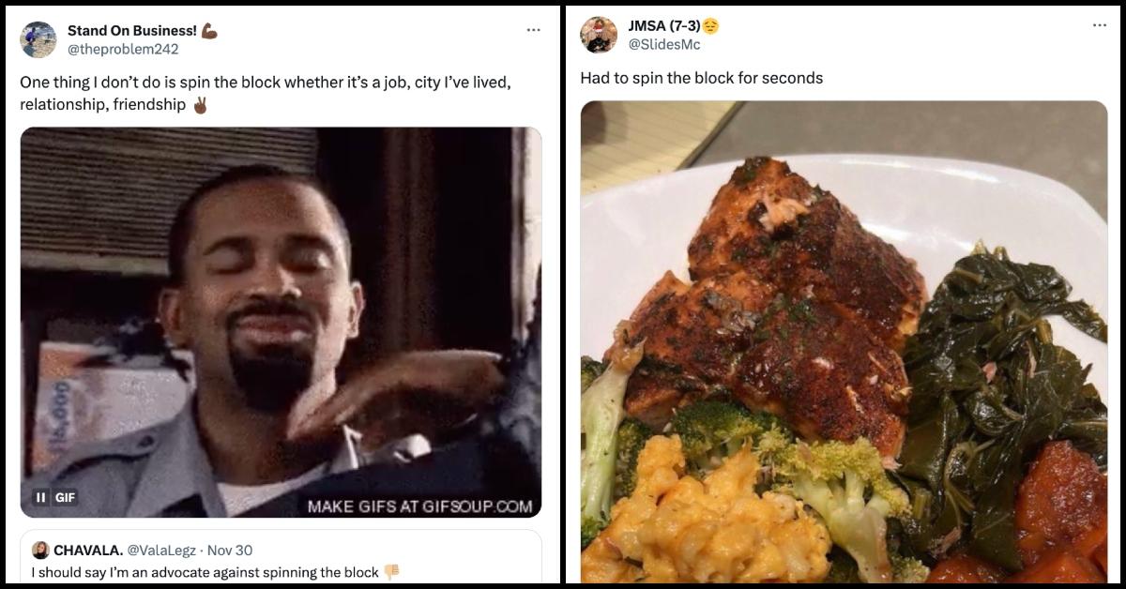Viewport: 1126px width, 589px height.
Task: Click JMSA profile avatar
Action: [599, 35]
